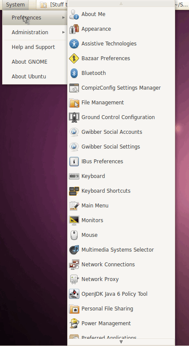This screenshot has width=189, height=346.
Task: Launch Assistive Technologies label
Action: pos(109,44)
